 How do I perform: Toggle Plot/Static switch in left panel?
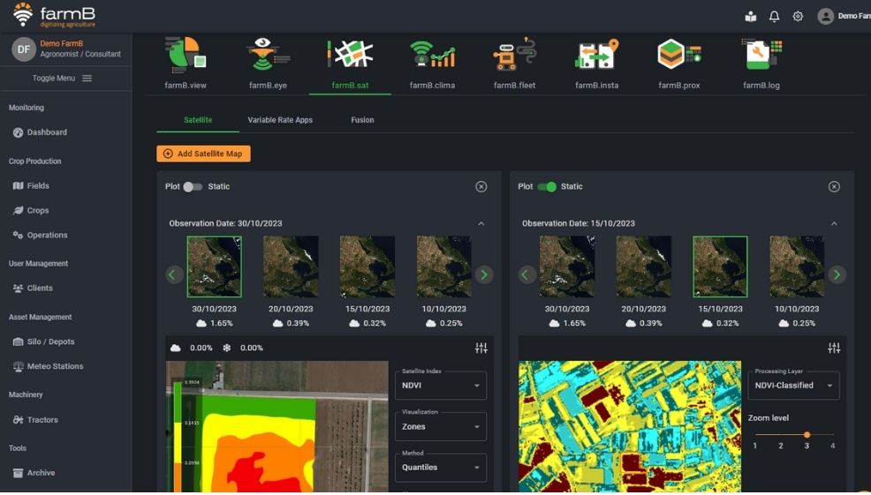193,187
